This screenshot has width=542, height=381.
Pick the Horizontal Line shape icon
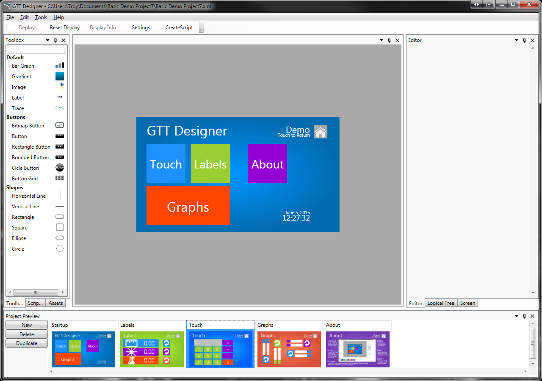pos(60,196)
